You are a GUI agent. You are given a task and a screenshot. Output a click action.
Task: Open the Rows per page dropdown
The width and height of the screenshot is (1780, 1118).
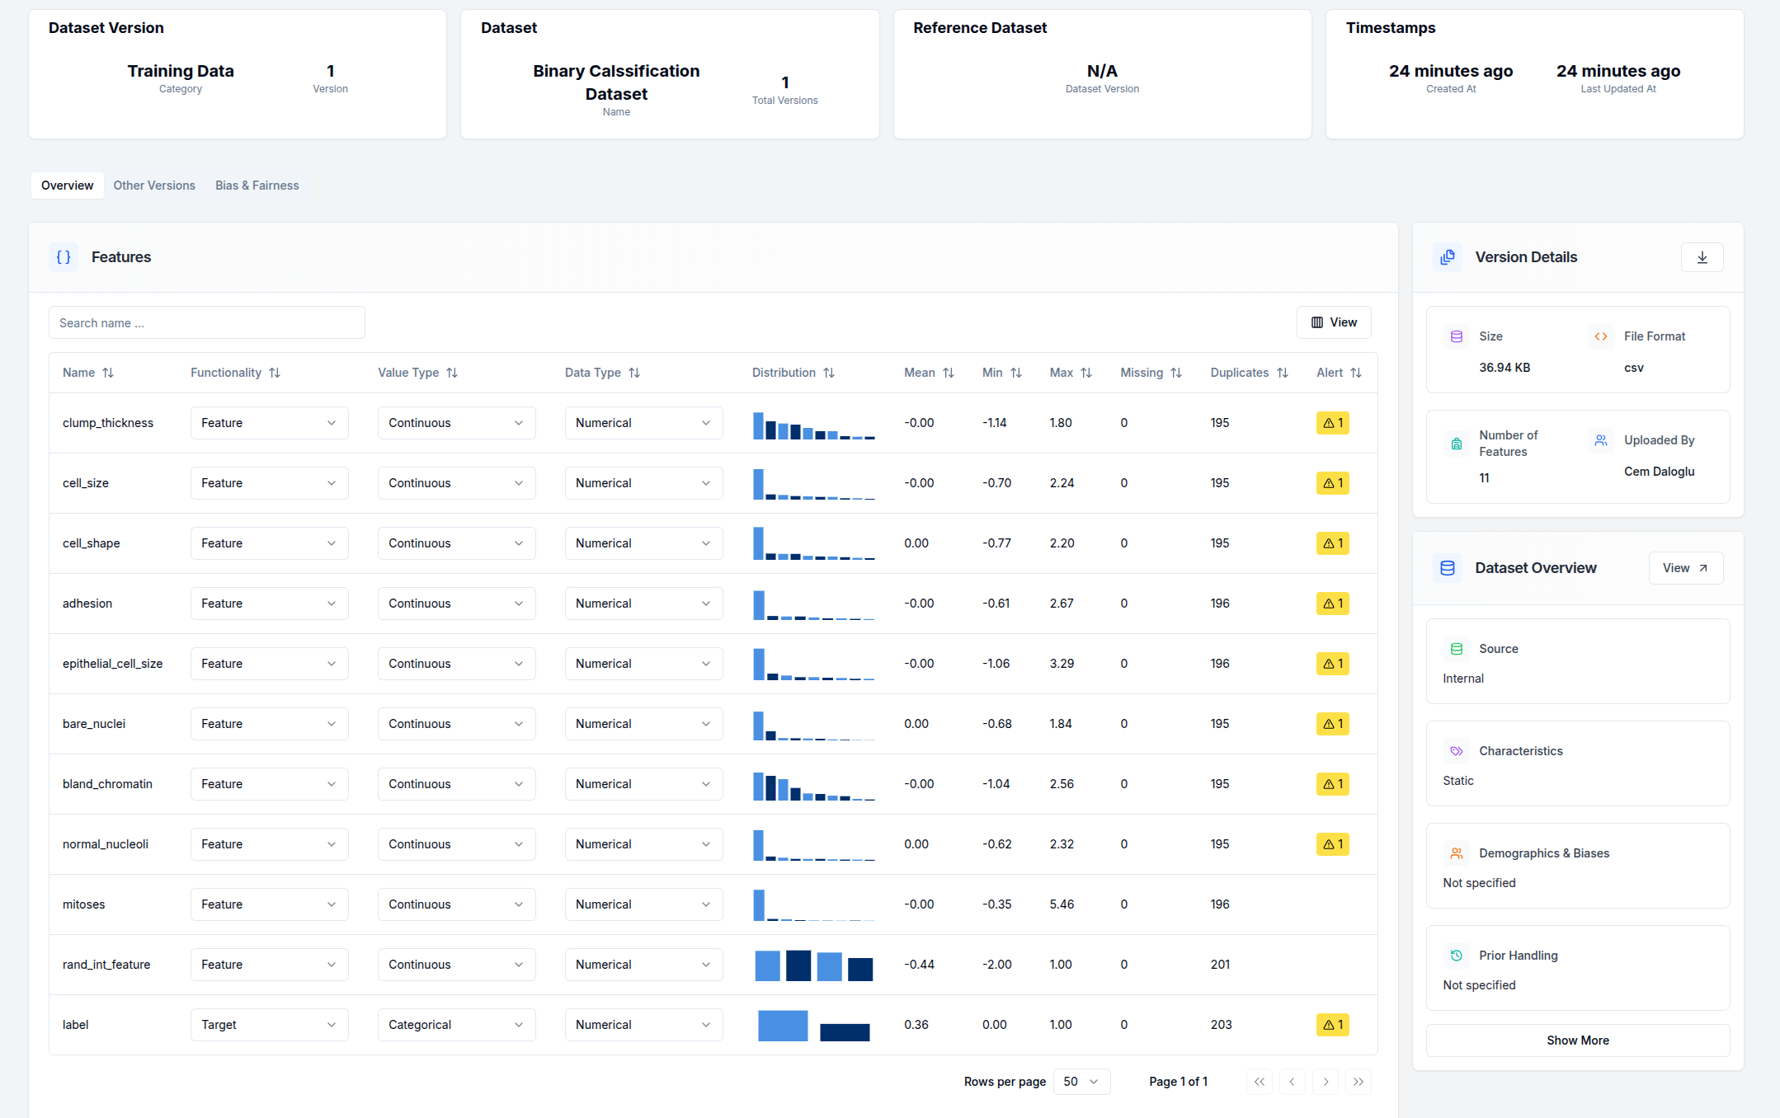click(1081, 1081)
